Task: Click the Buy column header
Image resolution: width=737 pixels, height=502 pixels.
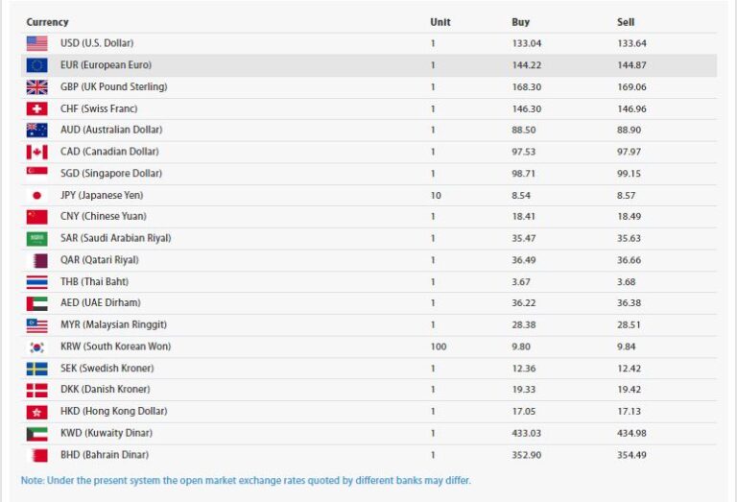Action: pos(520,22)
